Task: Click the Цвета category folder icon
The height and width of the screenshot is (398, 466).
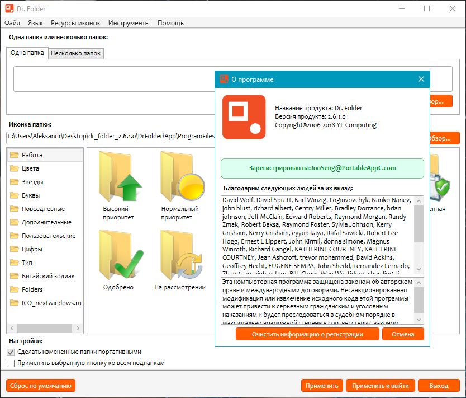Action: [x=15, y=168]
